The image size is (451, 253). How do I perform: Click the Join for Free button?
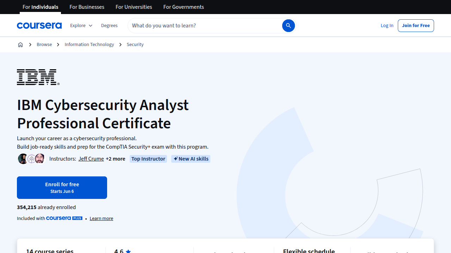tap(416, 26)
